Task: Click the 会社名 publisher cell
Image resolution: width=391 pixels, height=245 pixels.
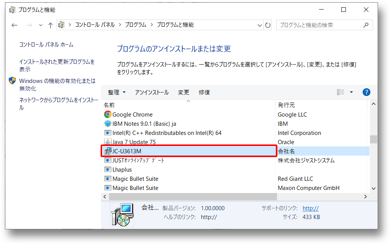Action: point(286,151)
